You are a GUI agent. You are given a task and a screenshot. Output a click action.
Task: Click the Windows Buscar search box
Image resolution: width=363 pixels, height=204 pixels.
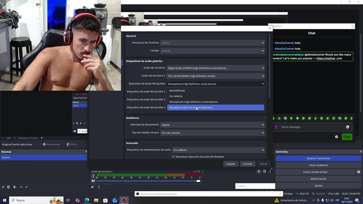36,200
